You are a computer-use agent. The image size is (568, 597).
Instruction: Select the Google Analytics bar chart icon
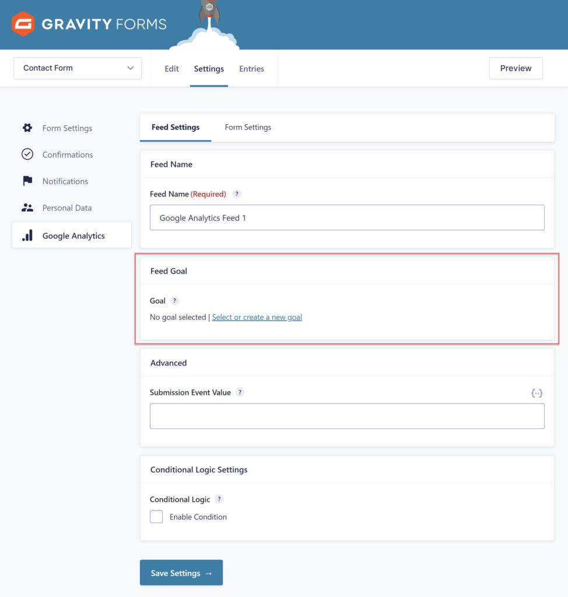[x=26, y=236]
